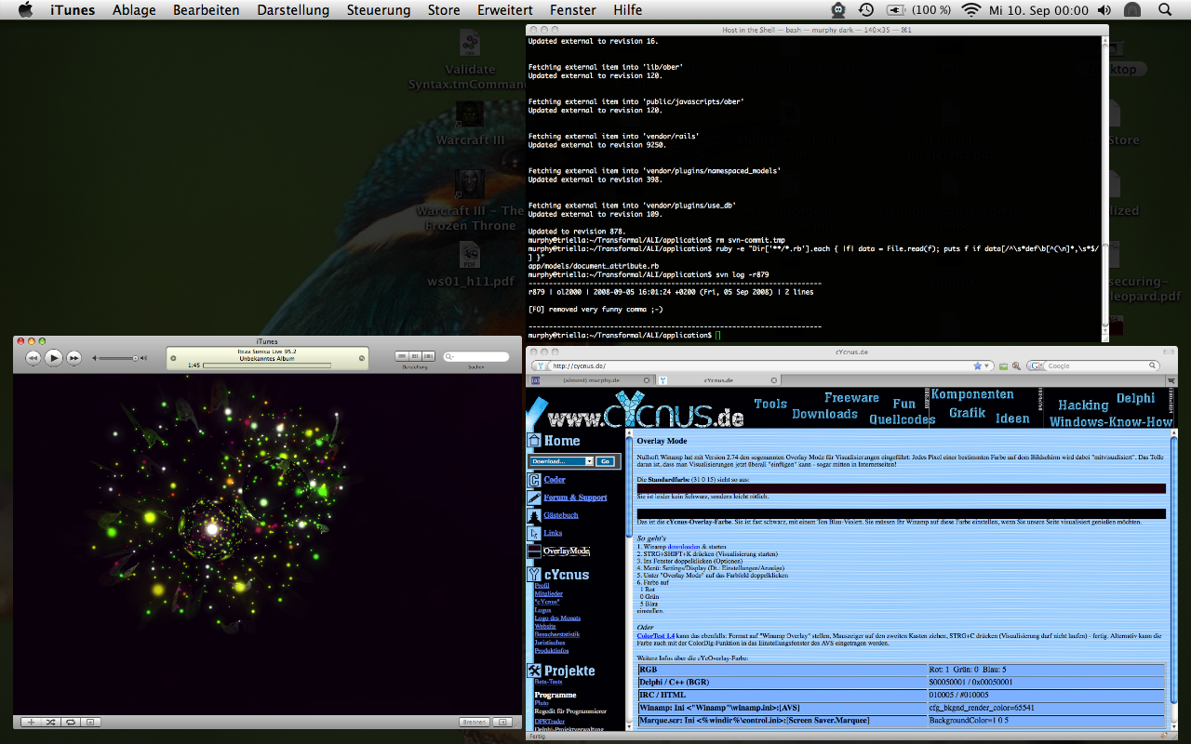Switch to (almost) murphy.de tab
1191x744 pixels.
pyautogui.click(x=592, y=380)
